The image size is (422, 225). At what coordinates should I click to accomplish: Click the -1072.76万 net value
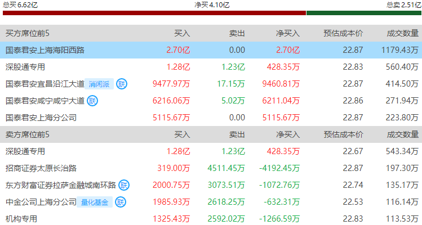pos(279,185)
